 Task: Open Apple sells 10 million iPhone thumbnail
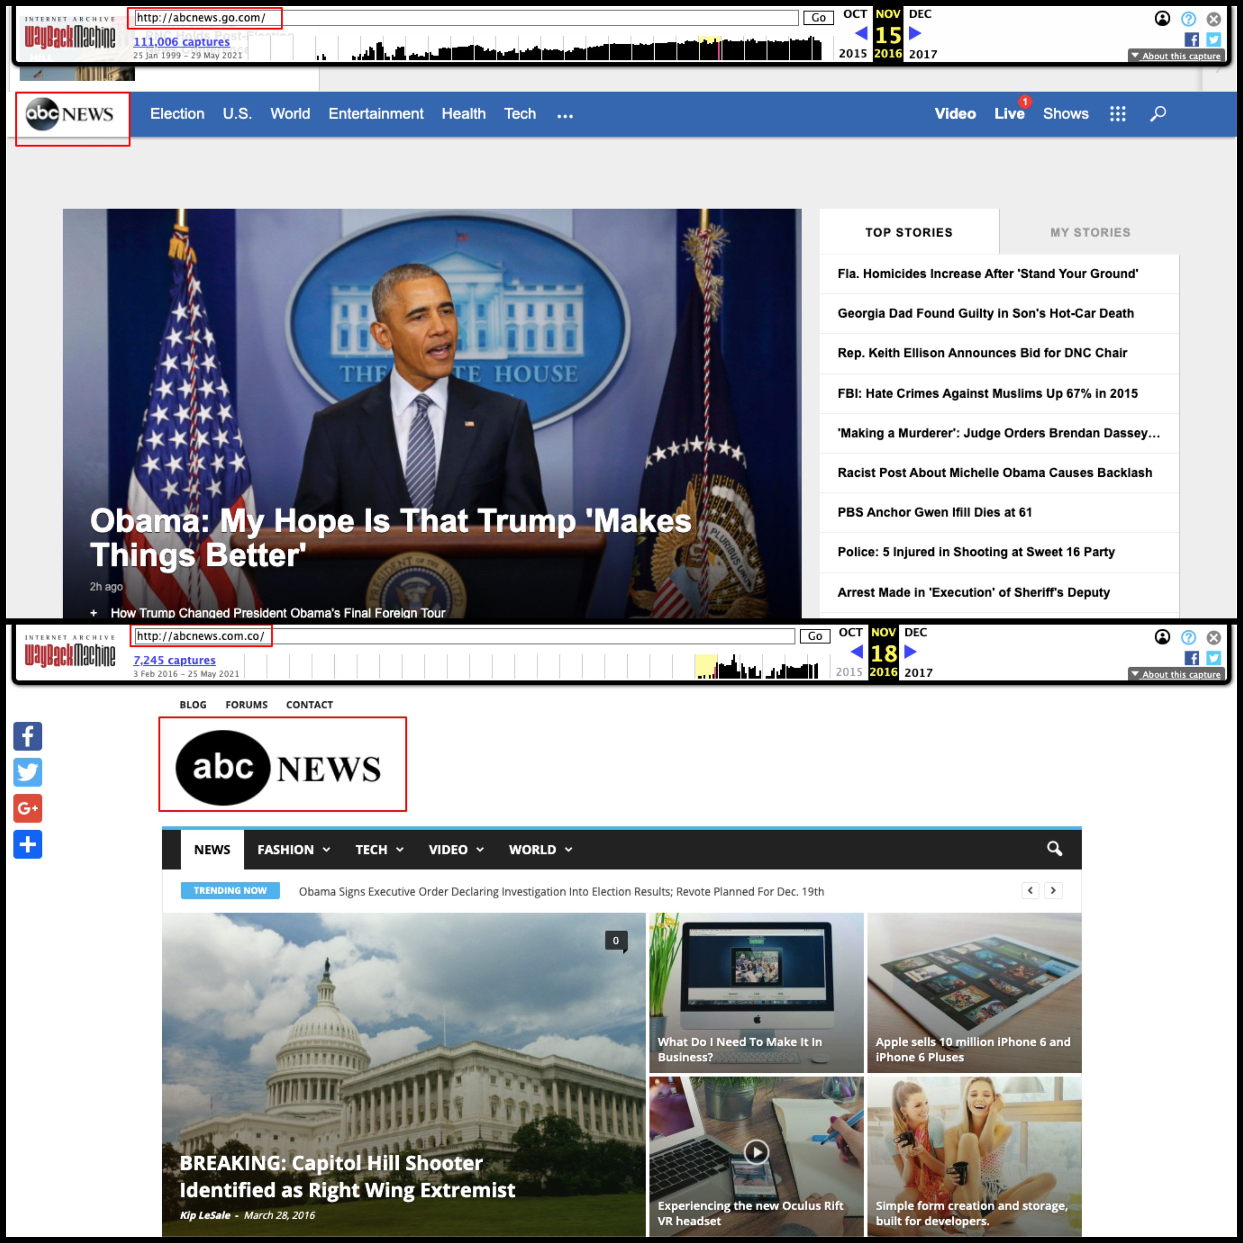[x=974, y=992]
